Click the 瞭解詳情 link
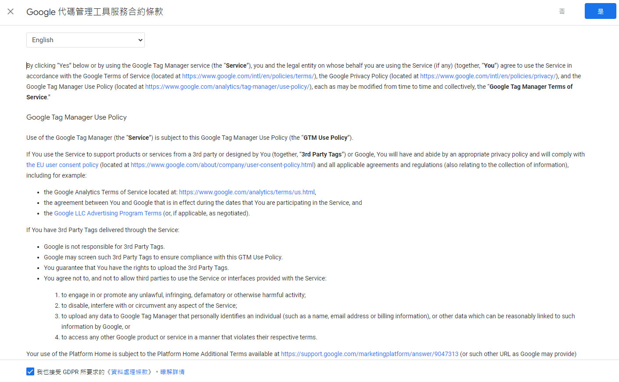 (x=173, y=372)
